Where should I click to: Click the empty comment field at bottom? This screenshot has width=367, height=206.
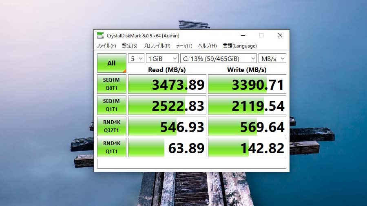(x=192, y=164)
